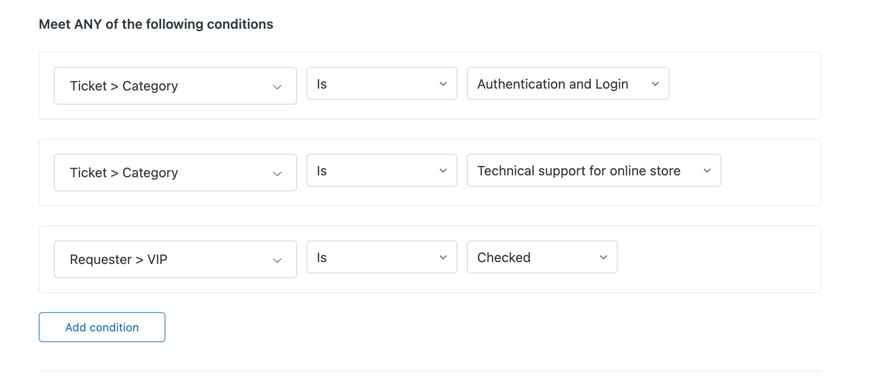Open the Requester > VIP field dropdown

[175, 259]
